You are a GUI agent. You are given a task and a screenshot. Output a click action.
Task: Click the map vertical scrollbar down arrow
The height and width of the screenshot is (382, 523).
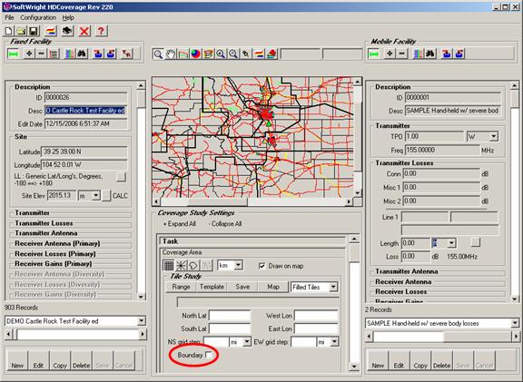coord(358,193)
